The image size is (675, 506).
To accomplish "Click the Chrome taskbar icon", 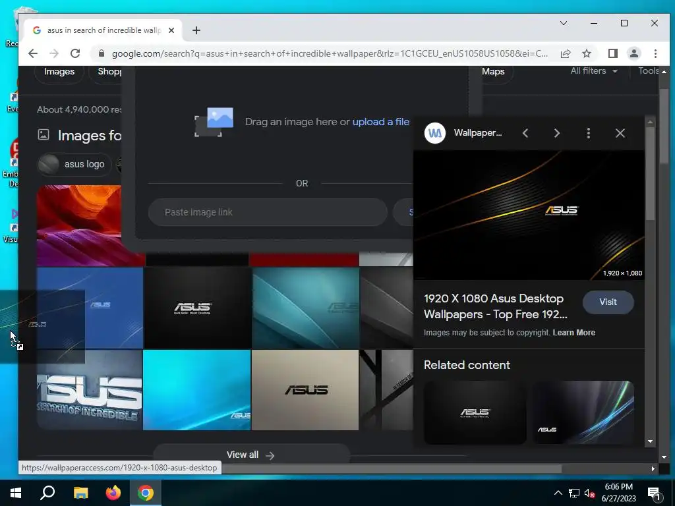I will [146, 493].
